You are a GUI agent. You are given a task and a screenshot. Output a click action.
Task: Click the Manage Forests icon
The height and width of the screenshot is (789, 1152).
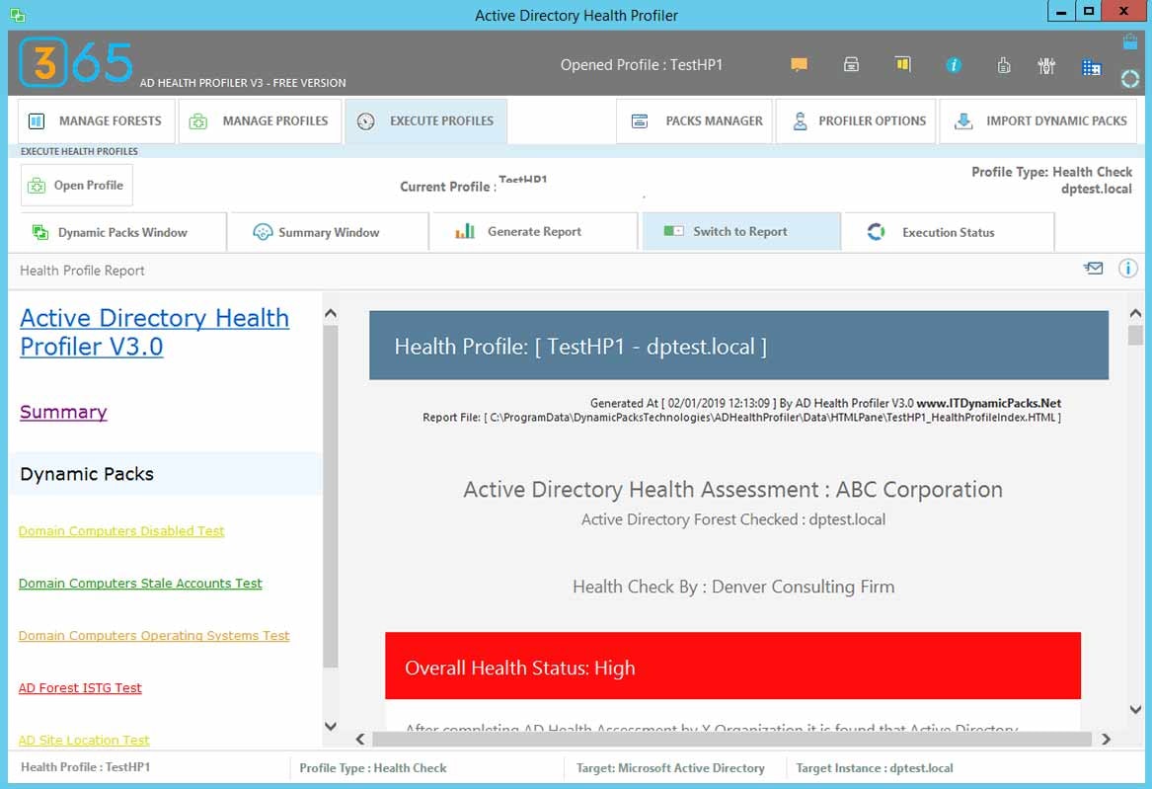click(x=36, y=121)
